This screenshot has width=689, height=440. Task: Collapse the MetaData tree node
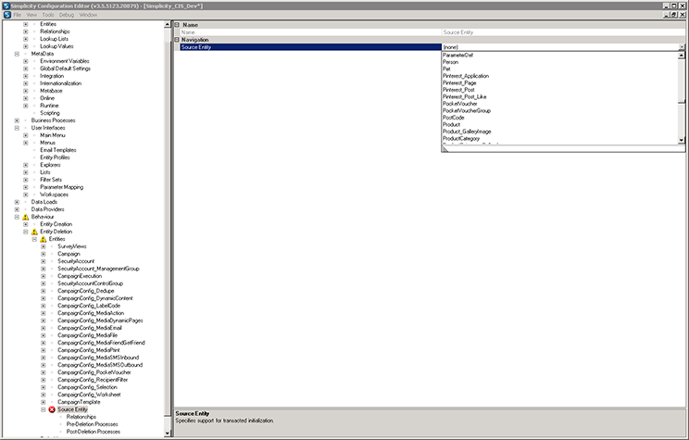17,54
